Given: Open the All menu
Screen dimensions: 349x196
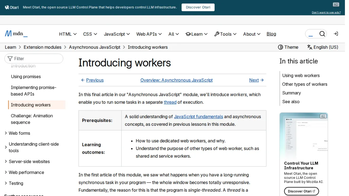Looking at the screenshot, I should coord(174,34).
